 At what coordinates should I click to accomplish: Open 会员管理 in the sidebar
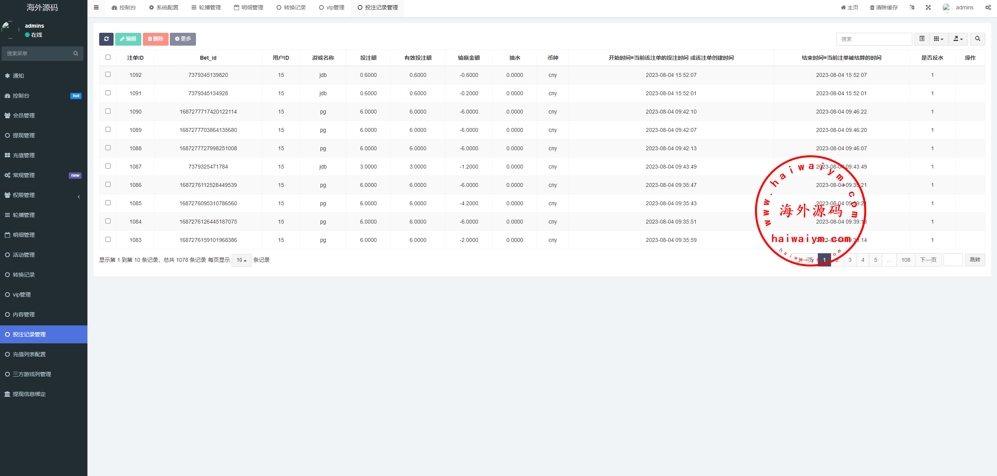pyautogui.click(x=44, y=115)
